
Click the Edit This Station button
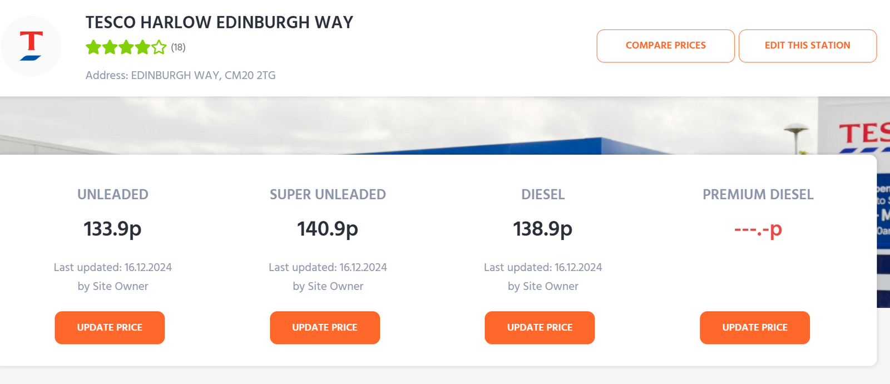tap(807, 46)
